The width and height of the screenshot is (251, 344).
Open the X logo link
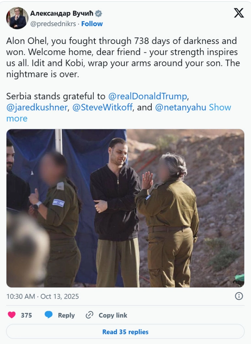click(239, 13)
